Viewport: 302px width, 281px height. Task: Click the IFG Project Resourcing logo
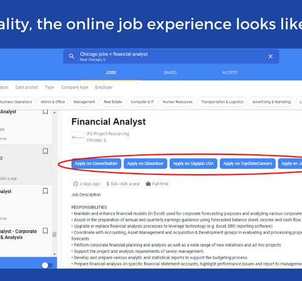point(77,137)
